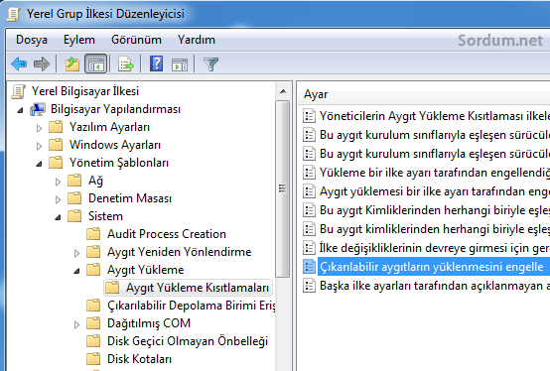Click the Export List toolbar icon
This screenshot has height=371, width=550.
coord(126,64)
